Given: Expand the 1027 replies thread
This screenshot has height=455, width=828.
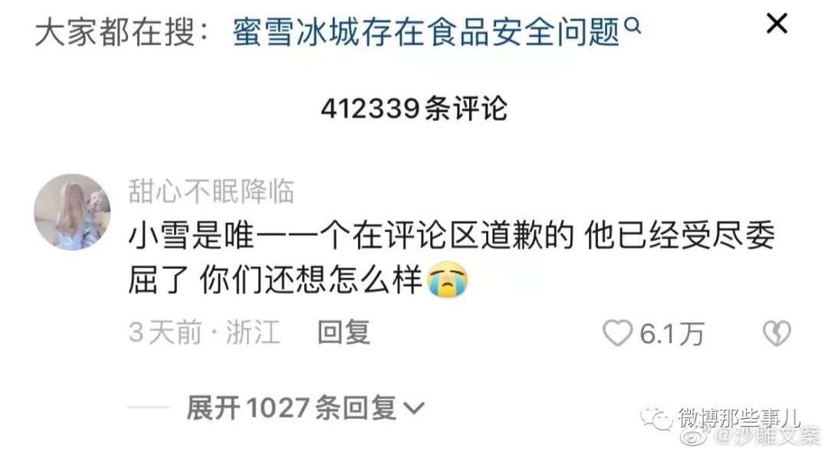Looking at the screenshot, I should [x=304, y=408].
